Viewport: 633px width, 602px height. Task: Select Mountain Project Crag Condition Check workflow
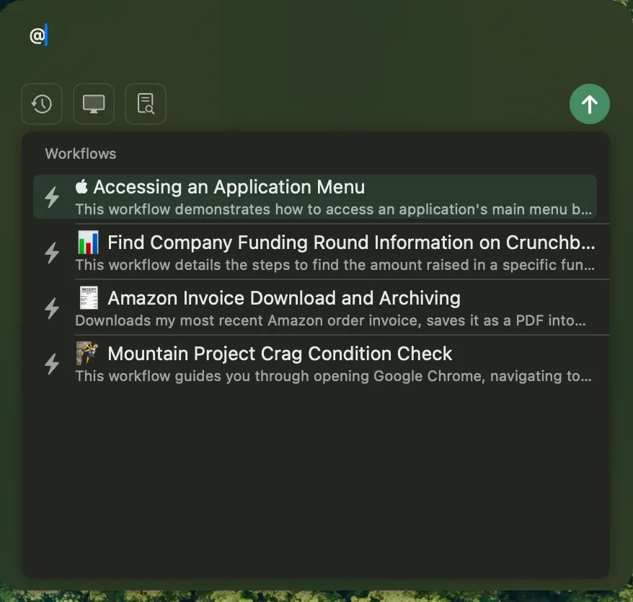pyautogui.click(x=280, y=354)
